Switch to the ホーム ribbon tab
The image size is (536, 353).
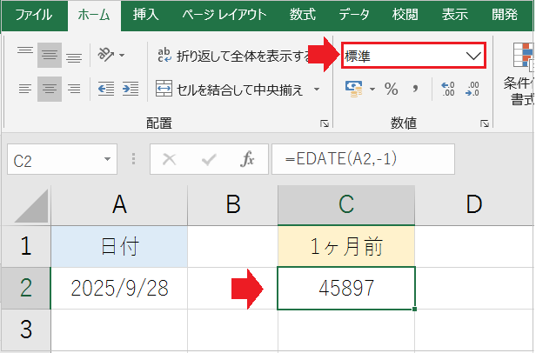click(x=94, y=15)
